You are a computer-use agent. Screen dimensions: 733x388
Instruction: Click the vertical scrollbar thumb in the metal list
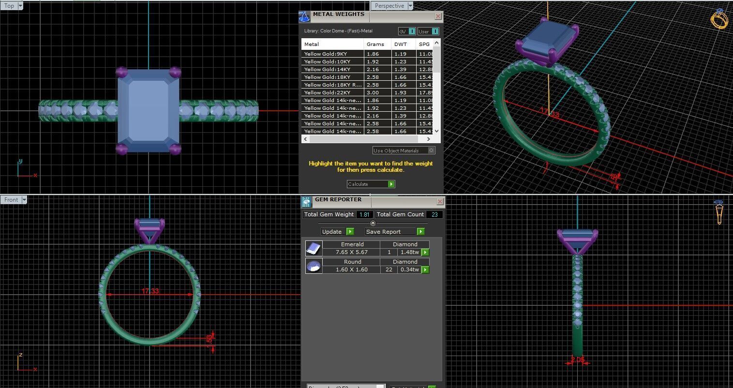click(x=437, y=60)
